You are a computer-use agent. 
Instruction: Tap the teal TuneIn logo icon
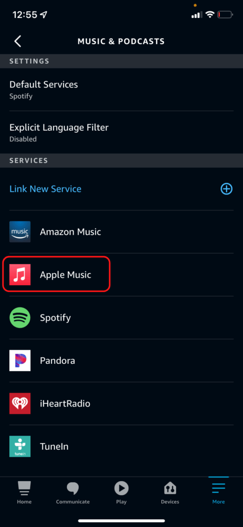[x=20, y=446]
